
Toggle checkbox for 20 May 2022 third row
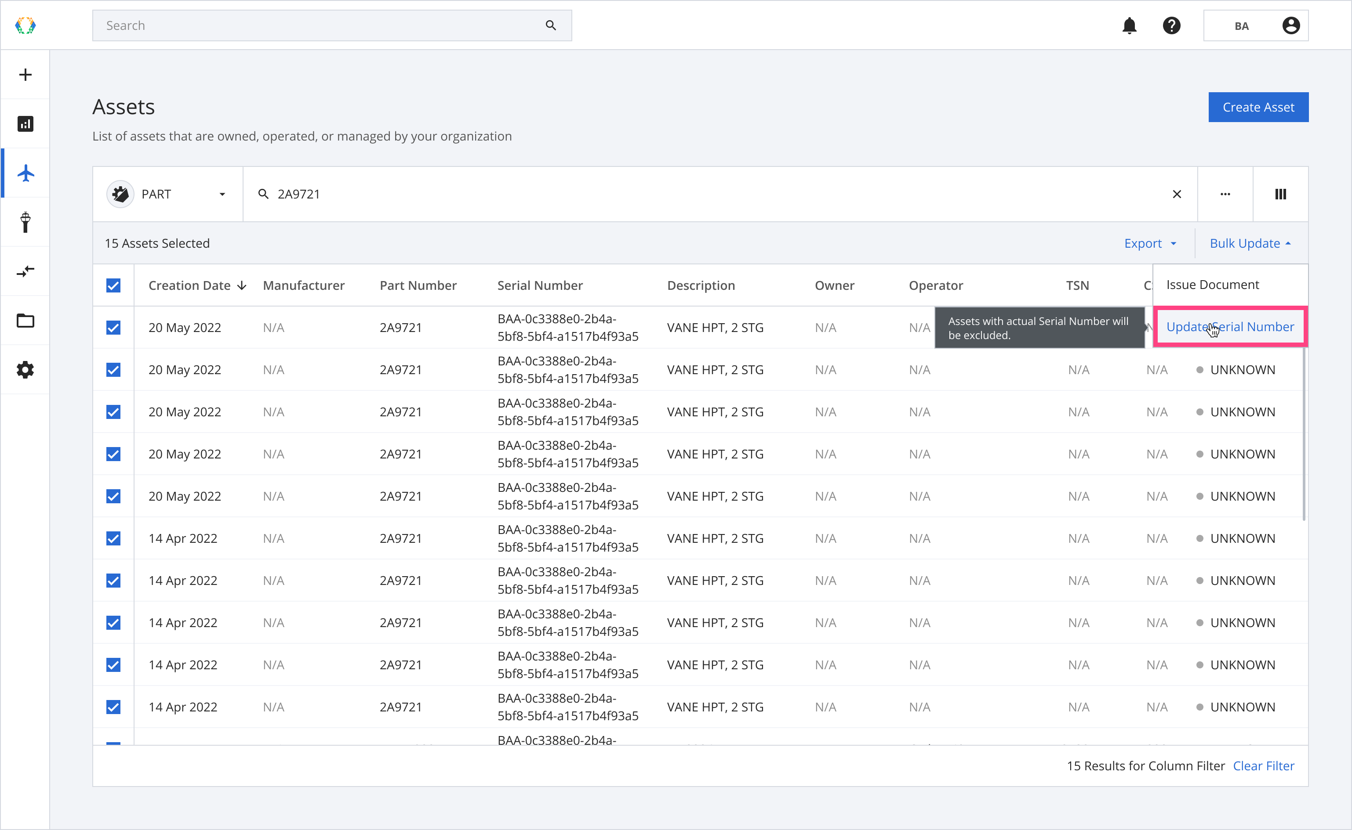click(113, 411)
